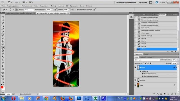Screen dimensions: 180x101
Task: Open Opera from the taskbar
Action: (13, 98)
